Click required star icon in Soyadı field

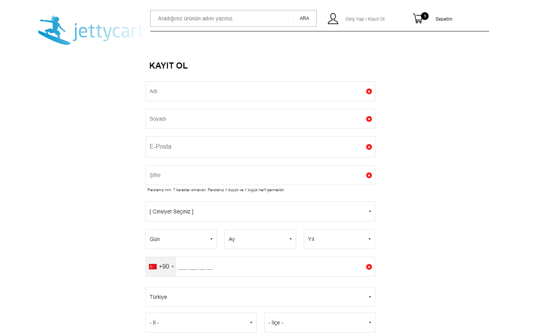369,119
